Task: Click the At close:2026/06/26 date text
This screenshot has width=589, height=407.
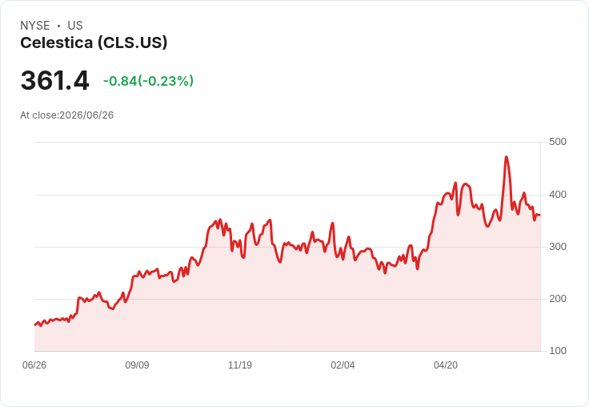Action: coord(67,115)
